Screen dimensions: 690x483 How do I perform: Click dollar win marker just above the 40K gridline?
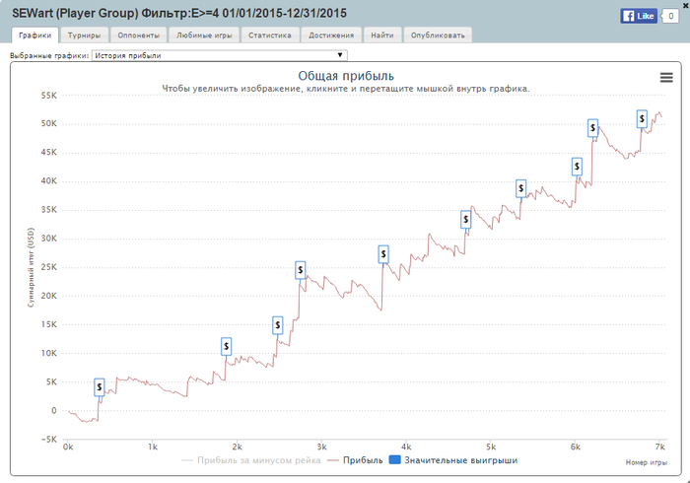pos(577,167)
